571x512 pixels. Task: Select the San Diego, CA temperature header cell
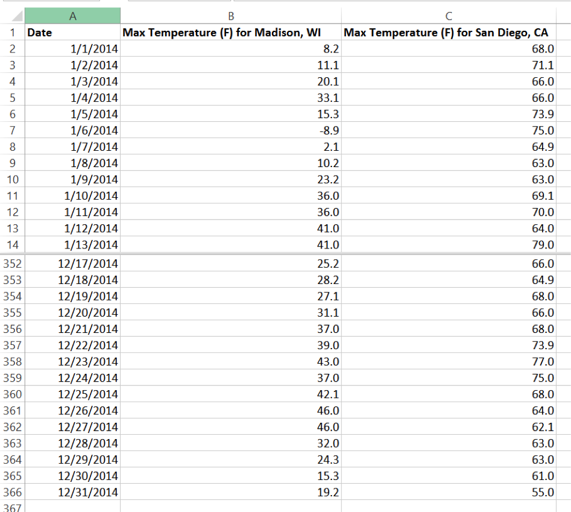(x=448, y=33)
